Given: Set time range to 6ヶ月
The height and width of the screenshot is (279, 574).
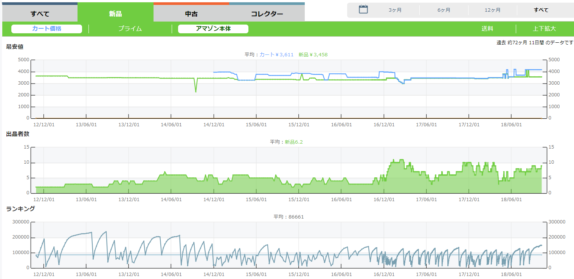Looking at the screenshot, I should tap(444, 10).
